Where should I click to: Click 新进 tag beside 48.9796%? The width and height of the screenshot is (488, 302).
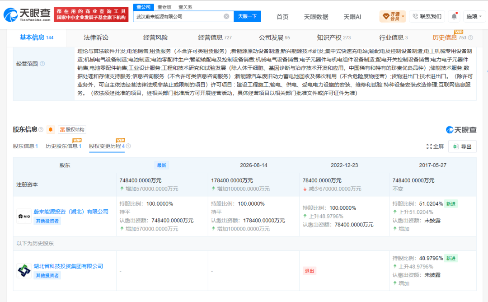[451, 259]
